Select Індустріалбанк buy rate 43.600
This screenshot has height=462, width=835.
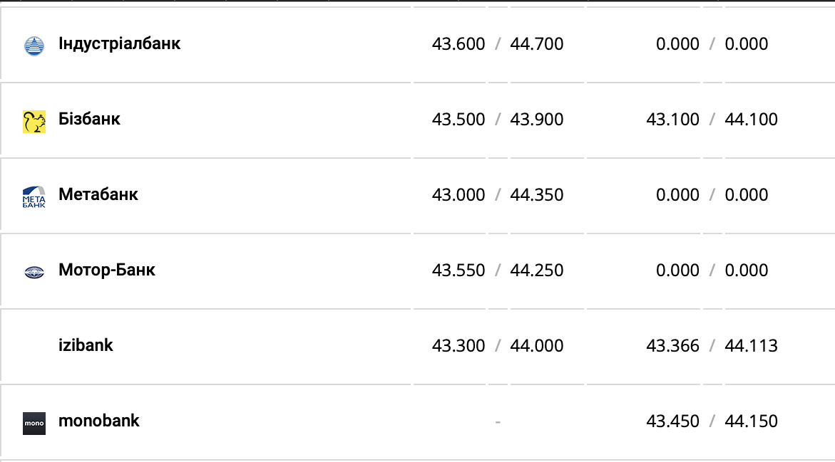point(459,44)
